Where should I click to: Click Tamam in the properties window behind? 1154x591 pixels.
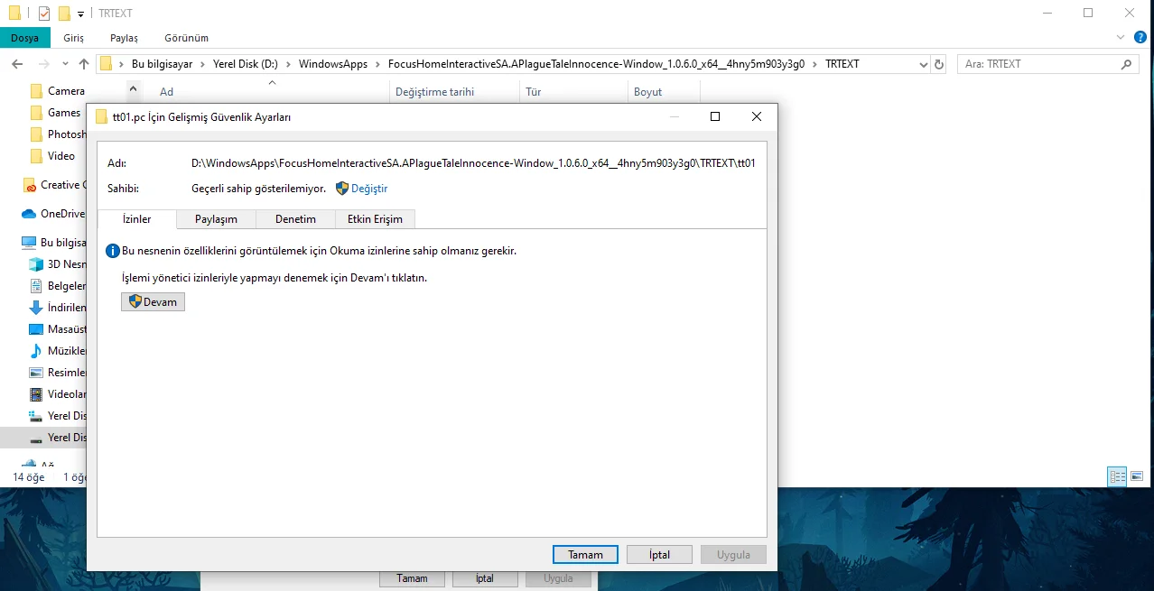412,578
